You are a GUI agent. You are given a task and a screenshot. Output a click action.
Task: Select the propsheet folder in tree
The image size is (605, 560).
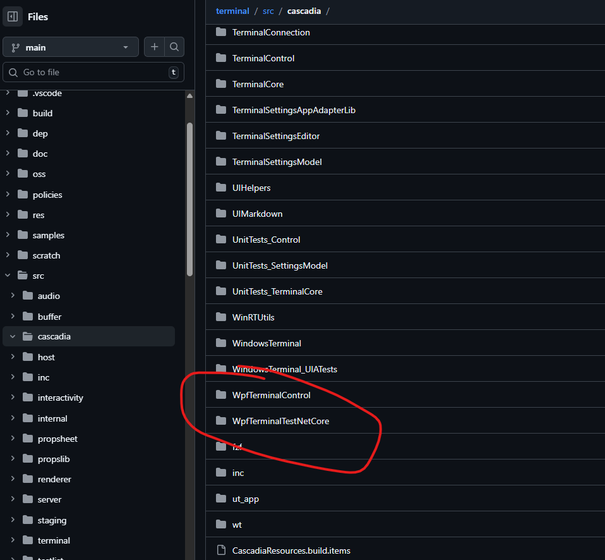pyautogui.click(x=57, y=439)
